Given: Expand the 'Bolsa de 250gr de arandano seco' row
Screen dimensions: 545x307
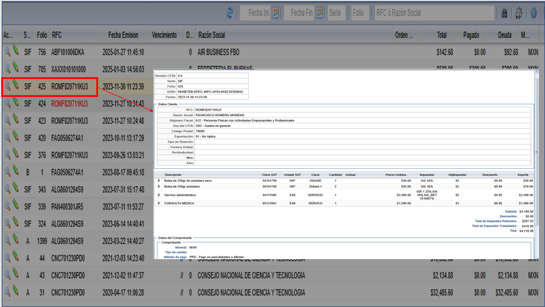Looking at the screenshot, I should coord(159,181).
